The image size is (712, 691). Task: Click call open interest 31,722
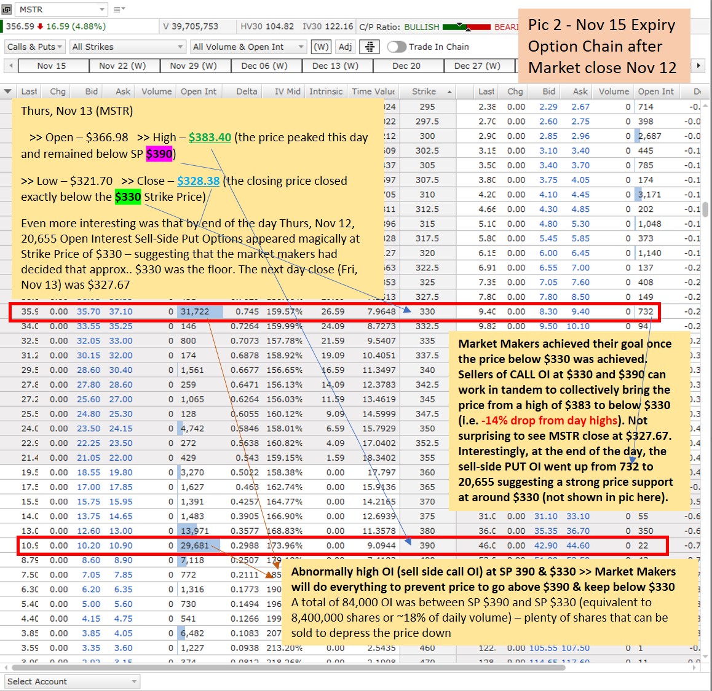coord(195,311)
